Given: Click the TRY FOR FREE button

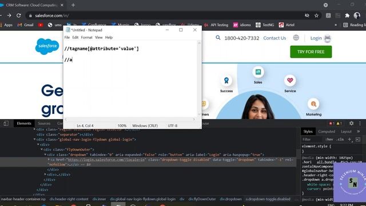Looking at the screenshot, I should coord(311,52).
